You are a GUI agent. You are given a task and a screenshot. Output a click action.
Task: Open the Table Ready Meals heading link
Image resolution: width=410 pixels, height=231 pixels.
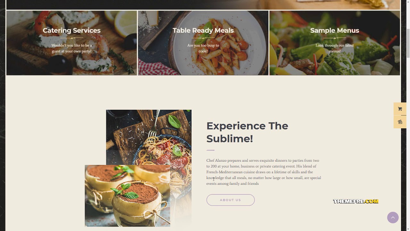pyautogui.click(x=203, y=30)
